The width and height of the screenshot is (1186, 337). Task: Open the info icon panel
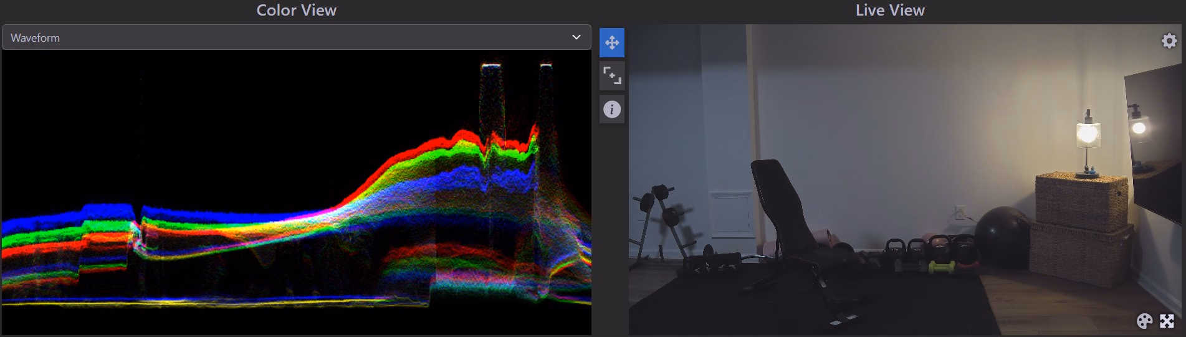click(612, 110)
